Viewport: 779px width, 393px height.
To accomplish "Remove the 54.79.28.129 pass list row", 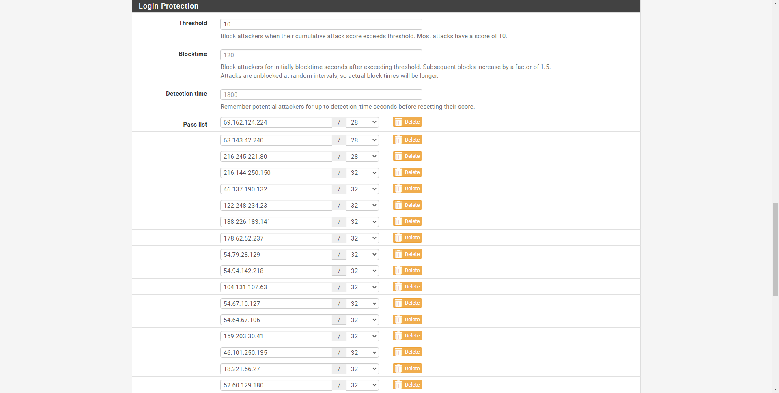I will (407, 254).
